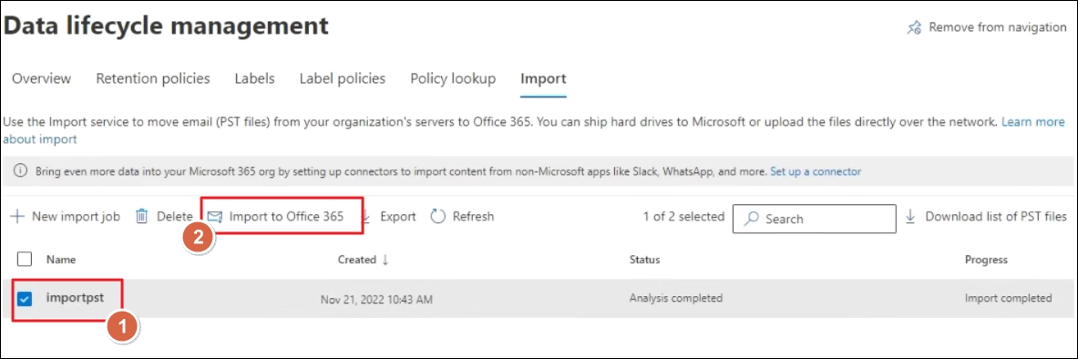Click the unpin icon beside Remove from navigation

tap(914, 27)
